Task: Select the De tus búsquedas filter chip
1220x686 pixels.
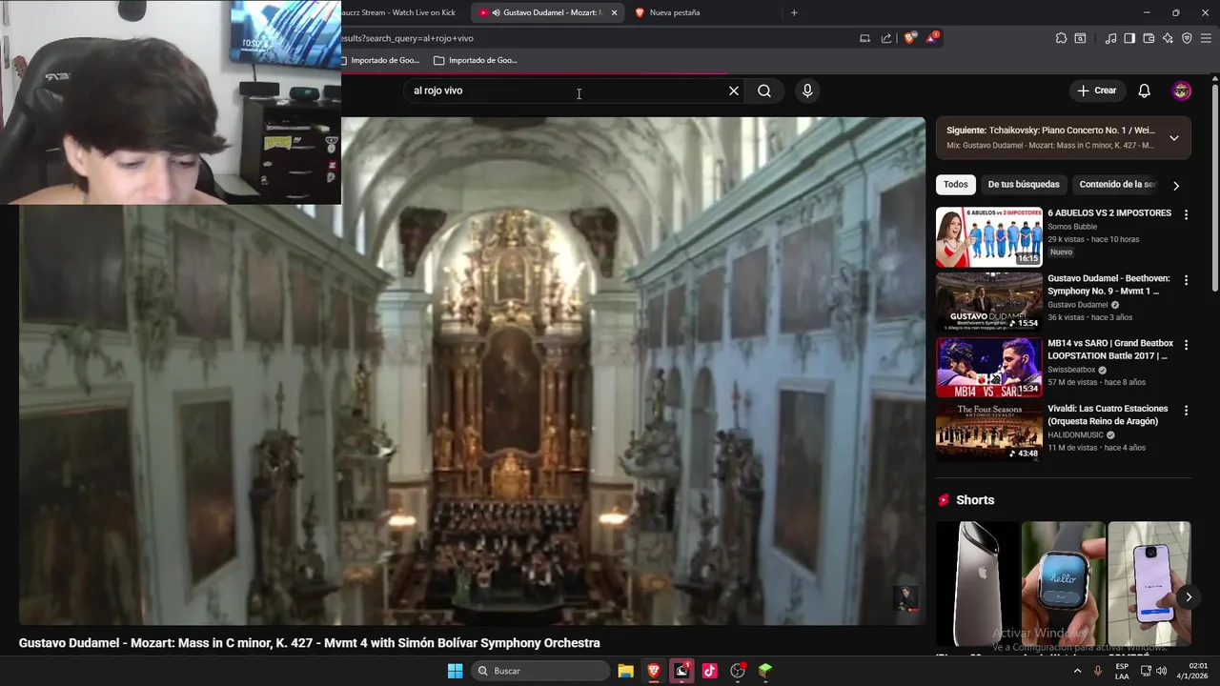Action: click(1024, 184)
